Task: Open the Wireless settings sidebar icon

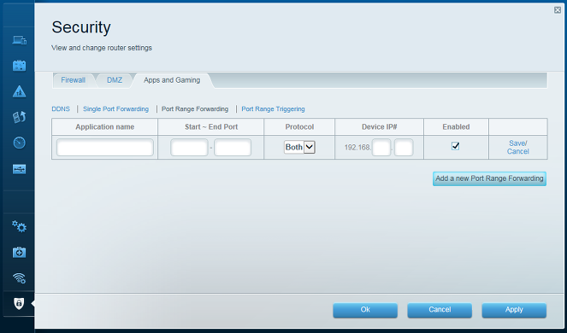Action: click(x=19, y=277)
